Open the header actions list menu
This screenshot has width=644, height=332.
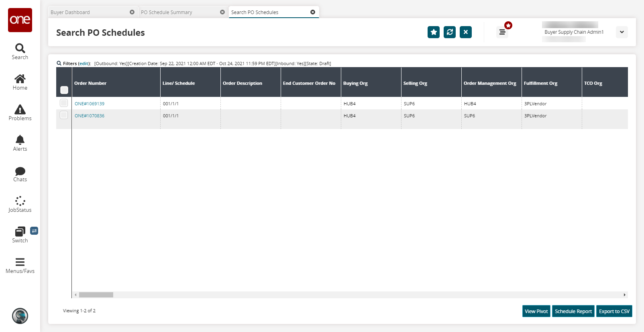pos(502,32)
